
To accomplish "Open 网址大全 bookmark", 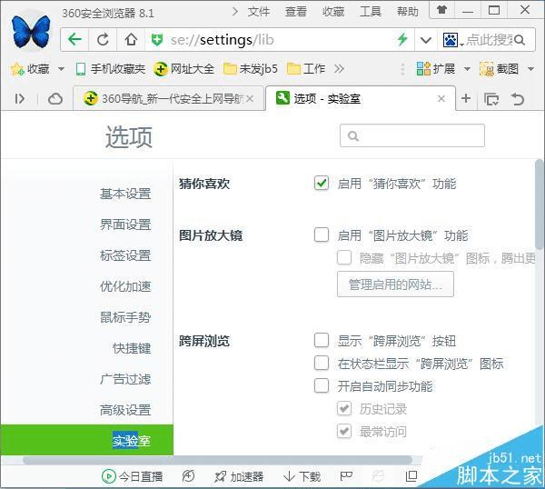I will (x=183, y=69).
